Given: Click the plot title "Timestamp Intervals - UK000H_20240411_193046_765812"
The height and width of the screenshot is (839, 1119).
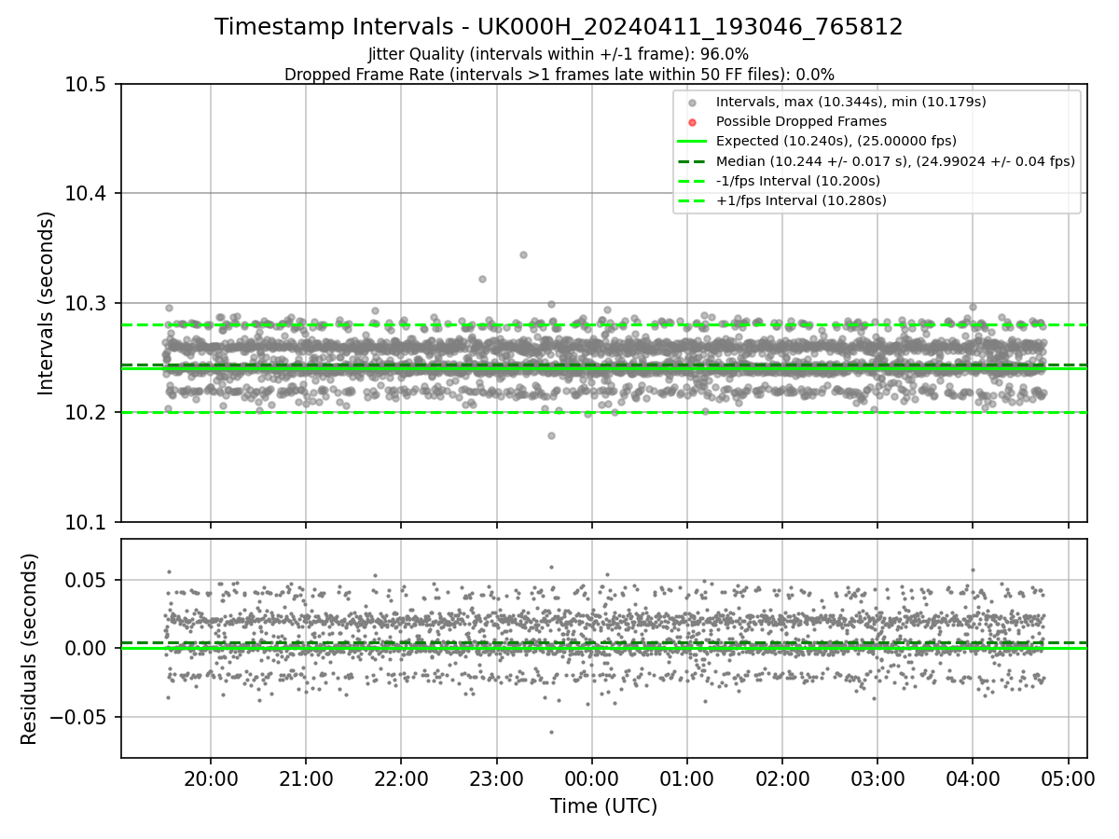Looking at the screenshot, I should pyautogui.click(x=559, y=27).
